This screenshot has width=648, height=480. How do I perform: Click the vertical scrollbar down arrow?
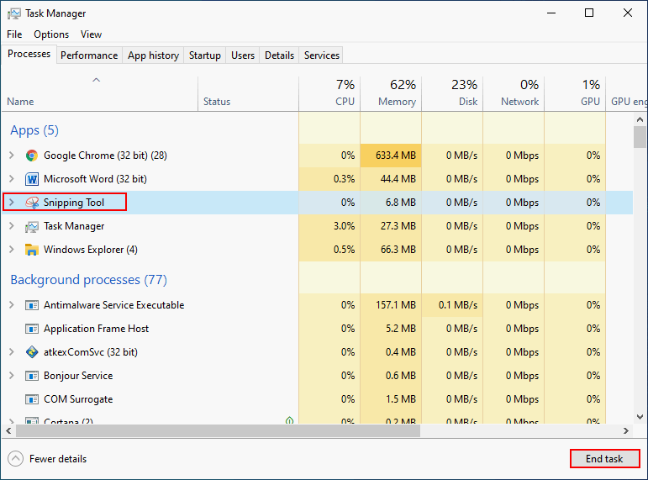click(640, 417)
